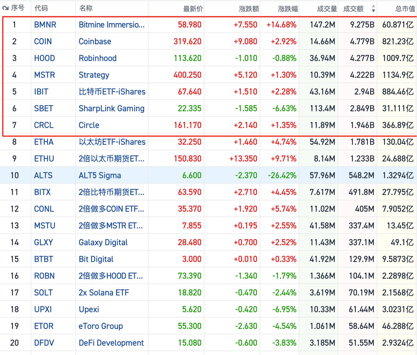Click the 涨跌额 column header
417x355 pixels.
point(249,9)
